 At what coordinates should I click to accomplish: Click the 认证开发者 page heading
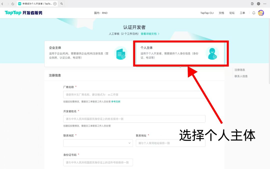coord(134,27)
